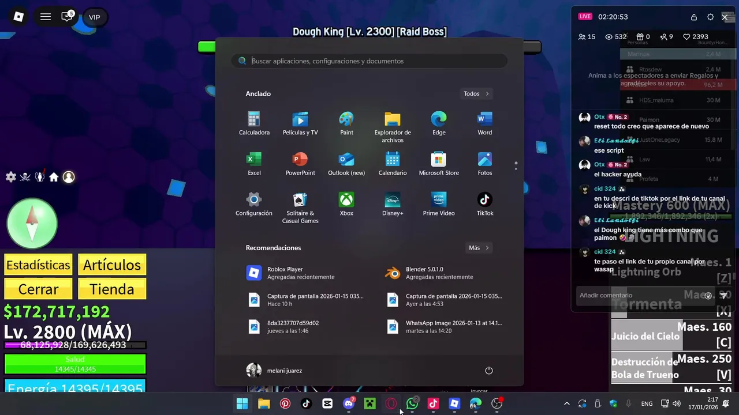
Task: Show hidden tray icons chevron
Action: (x=566, y=403)
